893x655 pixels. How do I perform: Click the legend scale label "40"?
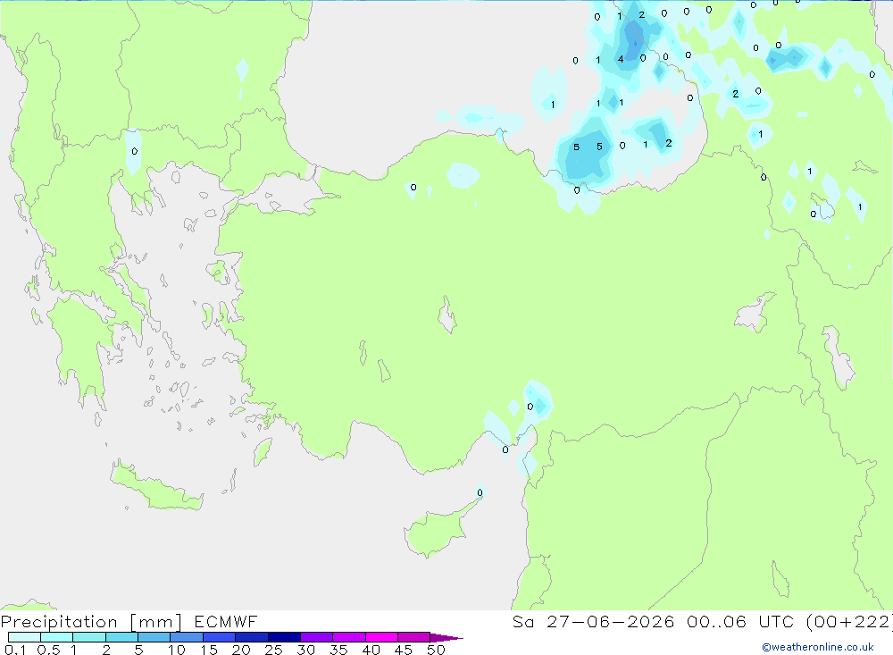(371, 650)
